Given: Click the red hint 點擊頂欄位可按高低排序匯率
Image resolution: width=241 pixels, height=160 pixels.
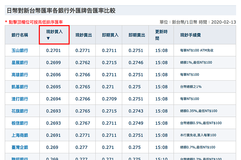Looking at the screenshot, I should 36,22.
